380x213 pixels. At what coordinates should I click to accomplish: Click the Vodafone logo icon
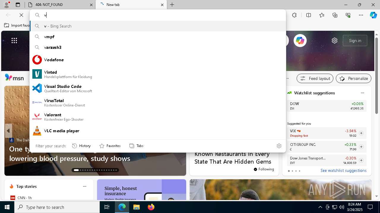pyautogui.click(x=37, y=60)
